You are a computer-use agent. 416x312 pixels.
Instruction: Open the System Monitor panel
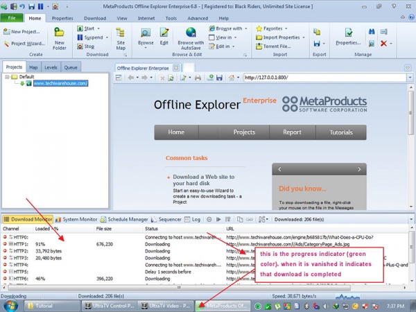pos(76,219)
